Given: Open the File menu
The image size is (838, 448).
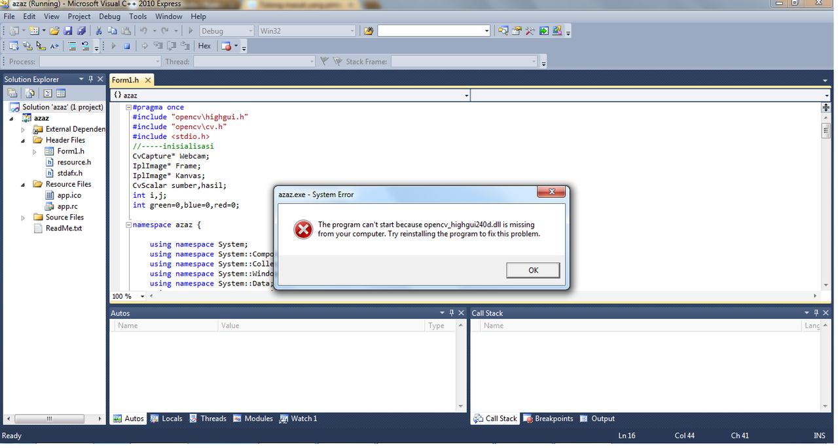Looking at the screenshot, I should point(9,16).
